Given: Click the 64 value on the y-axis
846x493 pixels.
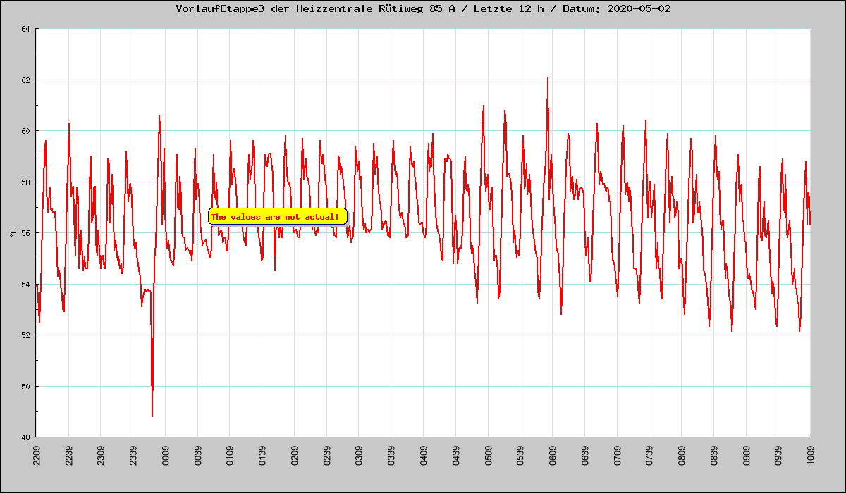Looking at the screenshot, I should (25, 29).
